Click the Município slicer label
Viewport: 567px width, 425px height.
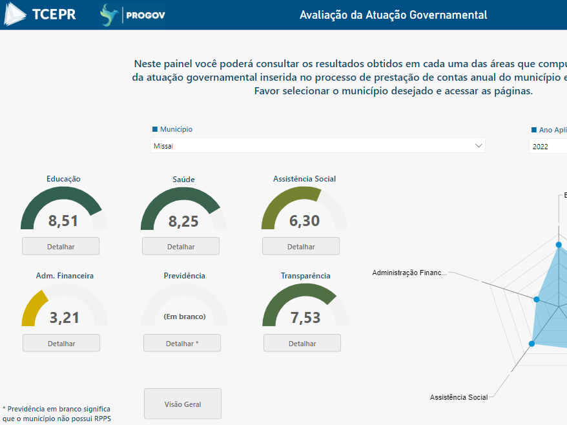point(176,129)
